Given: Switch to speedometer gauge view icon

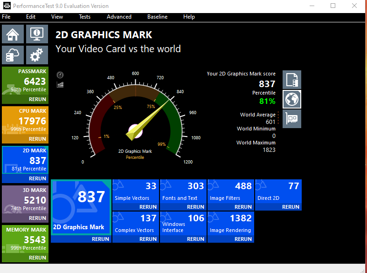Looking at the screenshot, I should tap(60, 75).
